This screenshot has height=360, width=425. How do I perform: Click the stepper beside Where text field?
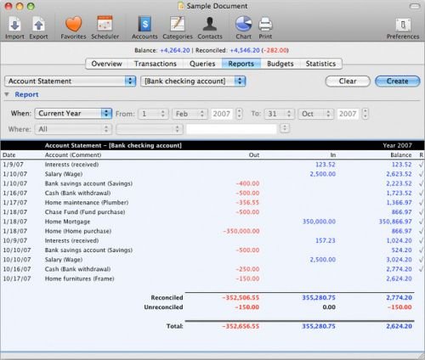click(x=285, y=128)
